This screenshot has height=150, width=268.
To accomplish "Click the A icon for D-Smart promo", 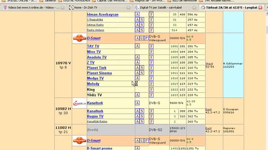I will pyautogui.click(x=137, y=148).
